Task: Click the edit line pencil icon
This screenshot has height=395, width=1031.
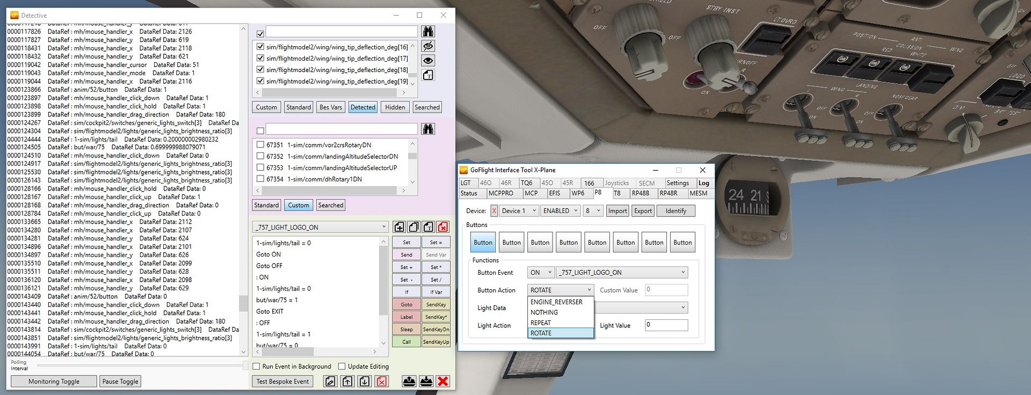Action: tap(330, 381)
